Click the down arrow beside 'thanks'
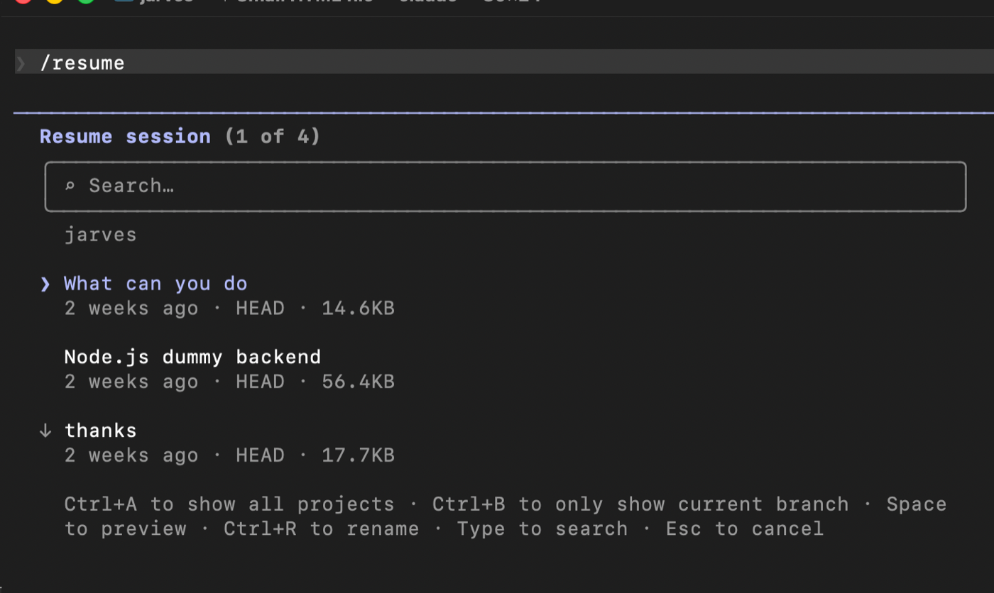The image size is (994, 593). [x=45, y=431]
